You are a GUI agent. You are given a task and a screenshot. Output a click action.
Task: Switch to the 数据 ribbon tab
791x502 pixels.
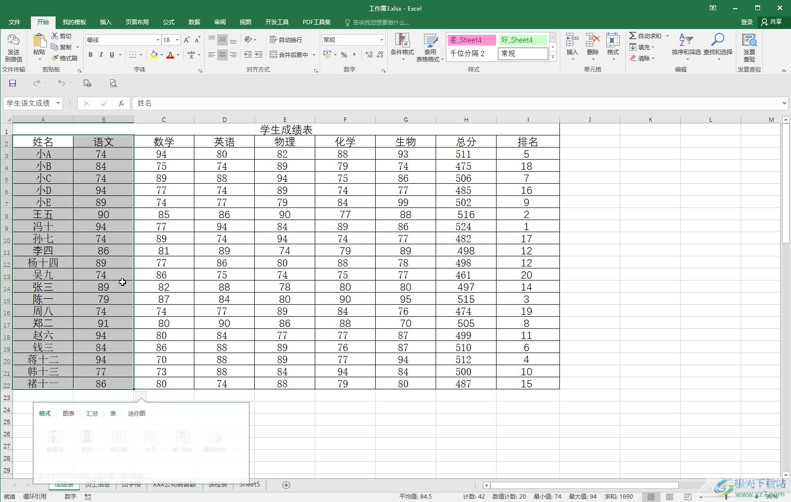194,22
